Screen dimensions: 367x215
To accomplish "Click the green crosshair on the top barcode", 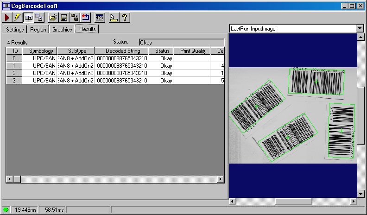I will 316,82.
